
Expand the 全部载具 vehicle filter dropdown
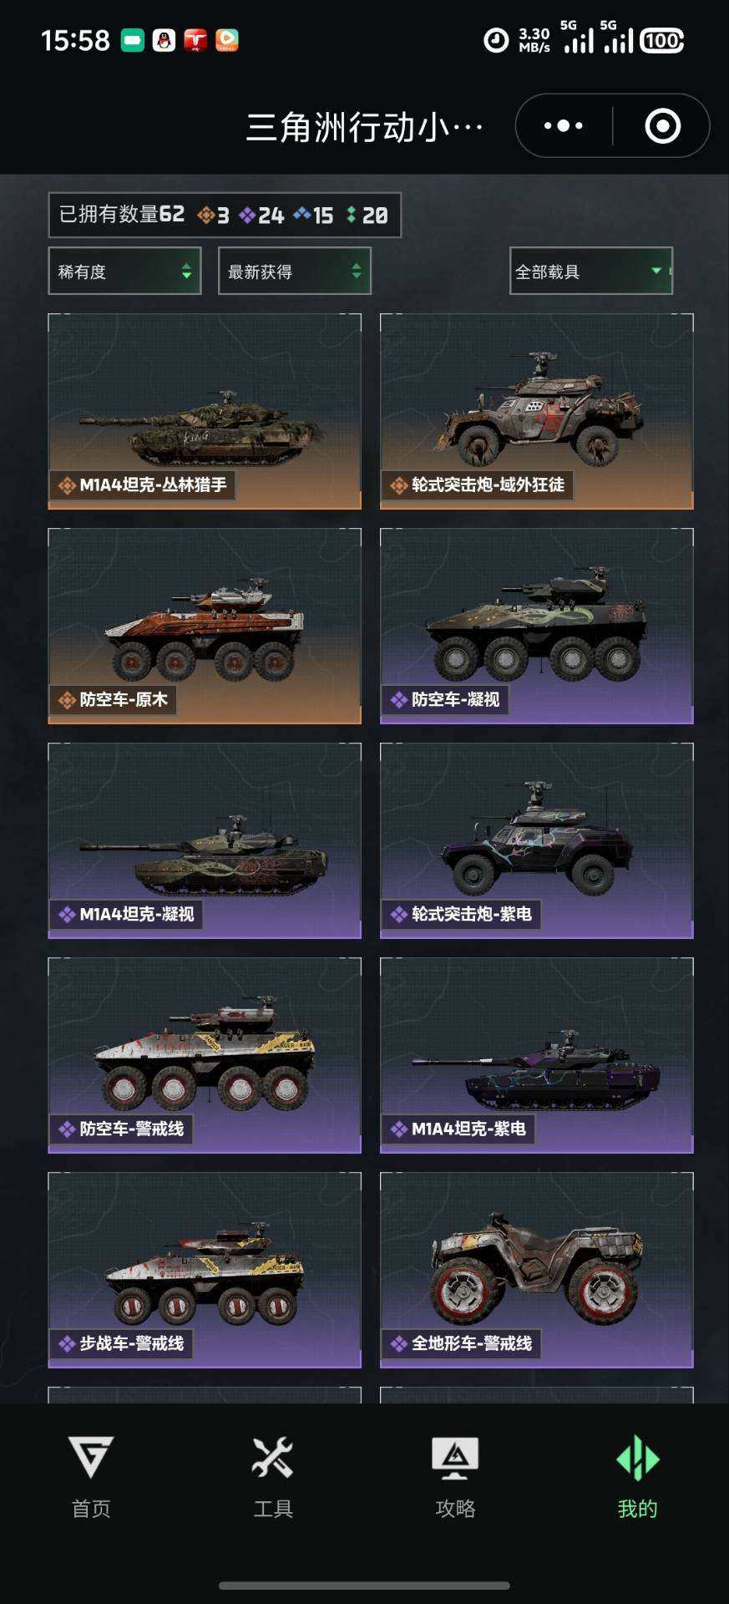591,271
